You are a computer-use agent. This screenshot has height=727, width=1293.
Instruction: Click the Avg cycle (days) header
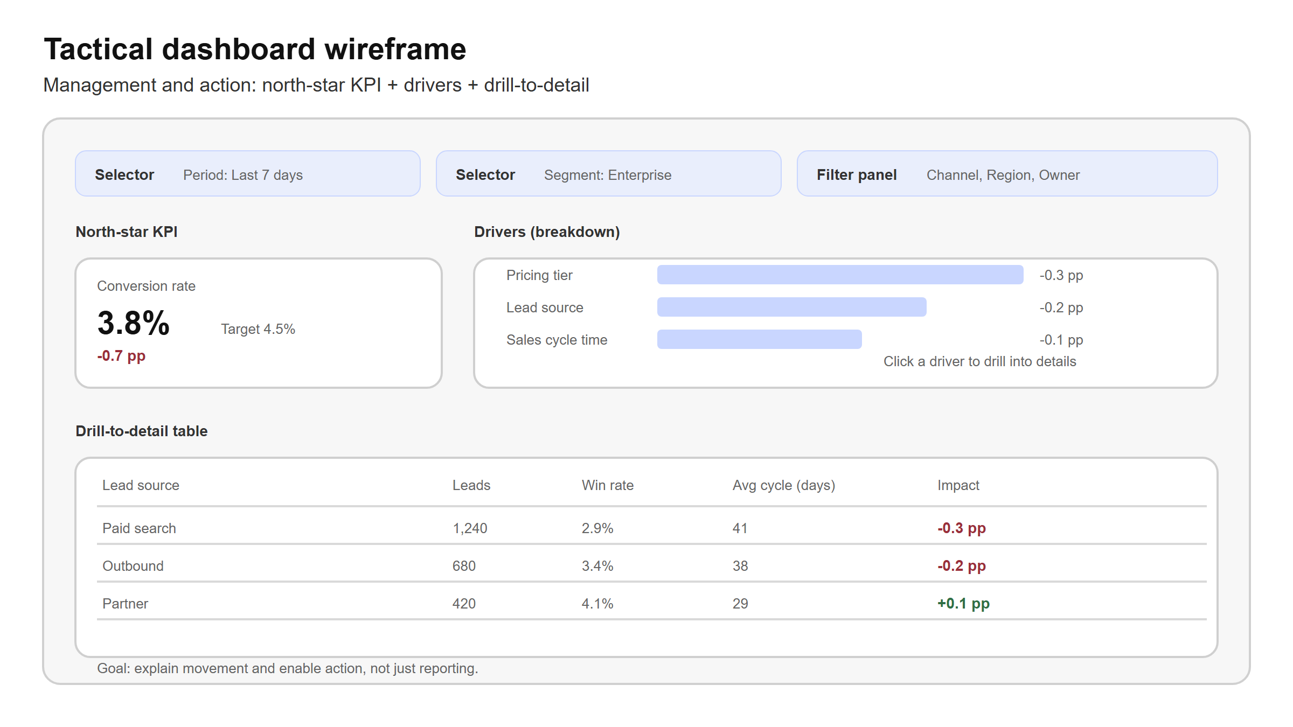[x=783, y=485]
